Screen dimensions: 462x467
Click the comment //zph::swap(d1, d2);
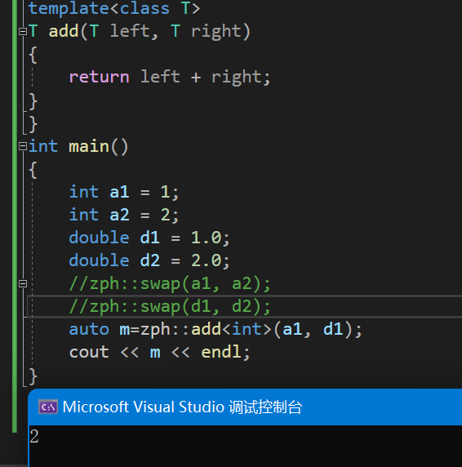(x=170, y=306)
